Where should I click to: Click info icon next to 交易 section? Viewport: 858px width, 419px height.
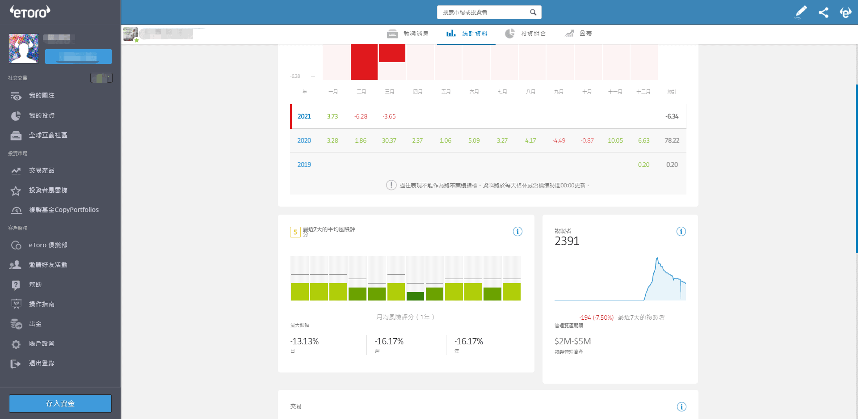tap(681, 407)
